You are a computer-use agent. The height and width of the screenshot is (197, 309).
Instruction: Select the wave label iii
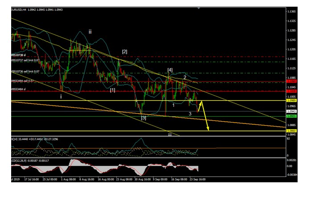(x=170, y=134)
